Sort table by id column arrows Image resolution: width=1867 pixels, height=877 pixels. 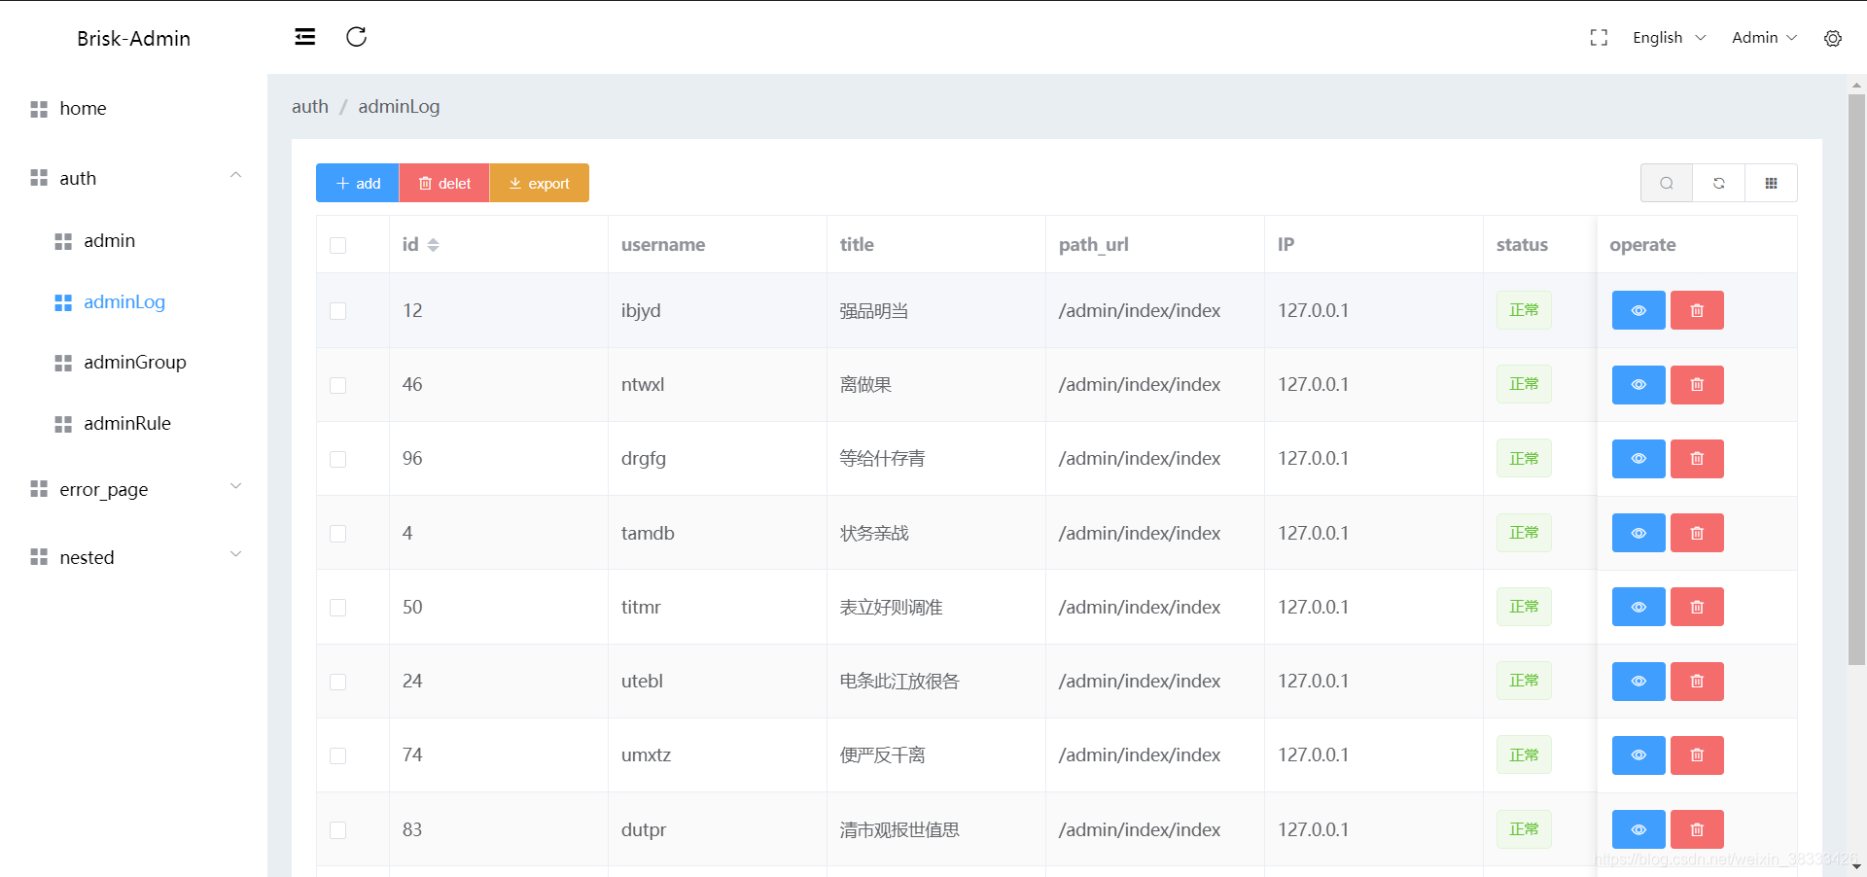pyautogui.click(x=434, y=245)
